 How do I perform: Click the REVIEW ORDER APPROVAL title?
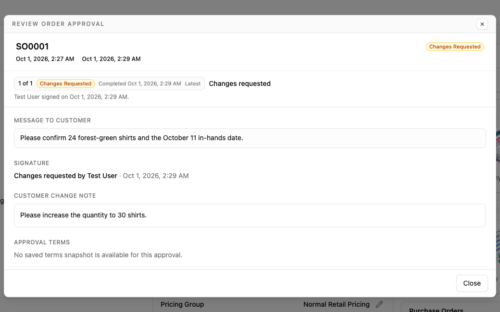pos(58,24)
